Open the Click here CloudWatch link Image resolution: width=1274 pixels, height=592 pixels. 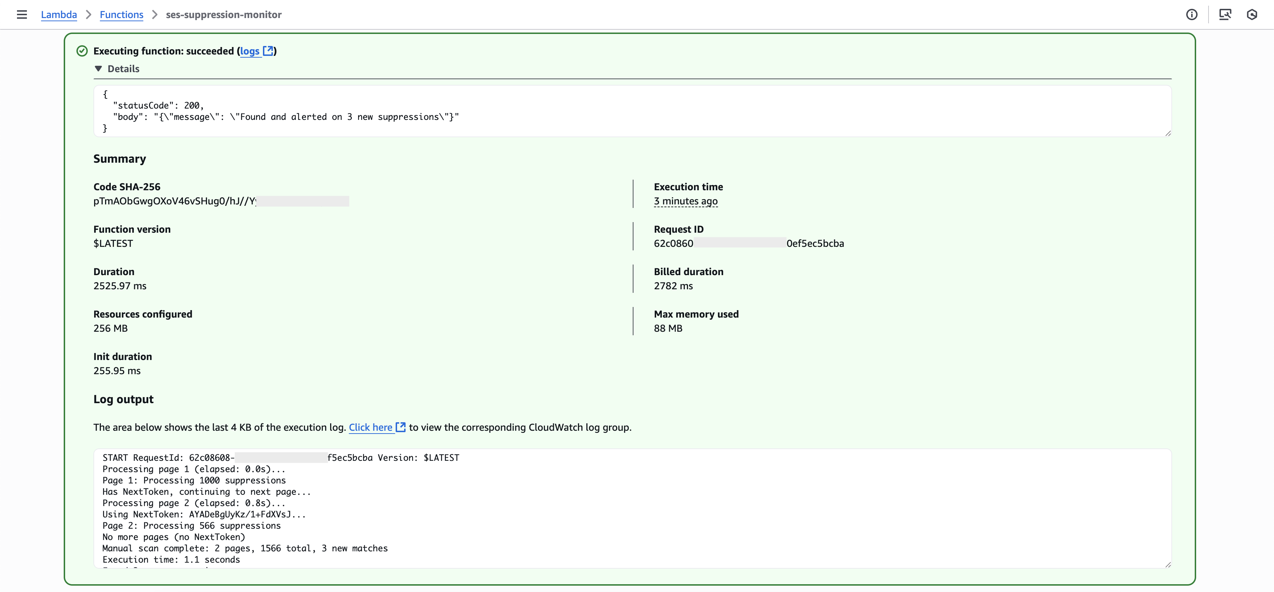(x=371, y=427)
